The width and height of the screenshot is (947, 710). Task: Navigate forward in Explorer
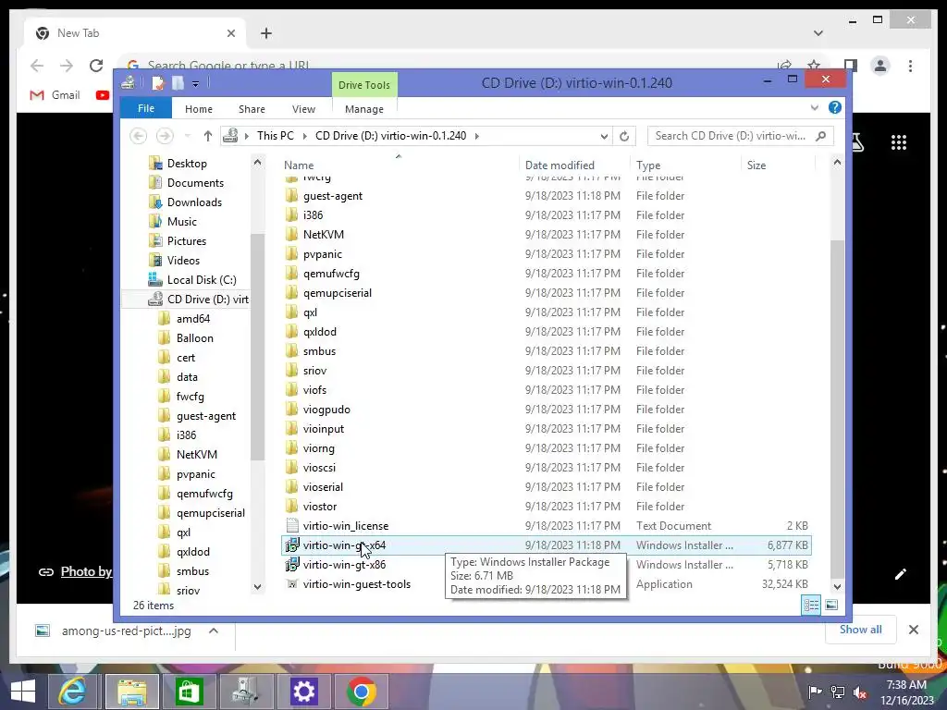[x=165, y=136]
